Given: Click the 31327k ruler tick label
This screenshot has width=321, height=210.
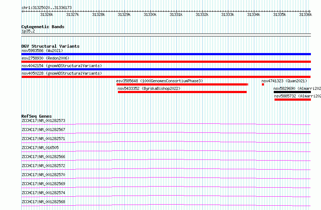Looking at the screenshot, I should click(x=72, y=14).
